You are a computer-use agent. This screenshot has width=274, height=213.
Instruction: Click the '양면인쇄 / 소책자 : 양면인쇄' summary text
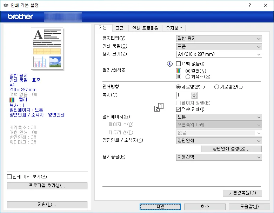[x=37, y=115]
